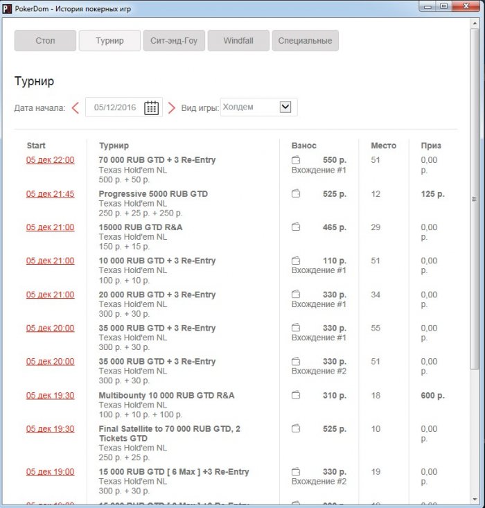
Task: Click the Start column header
Action: click(x=36, y=146)
